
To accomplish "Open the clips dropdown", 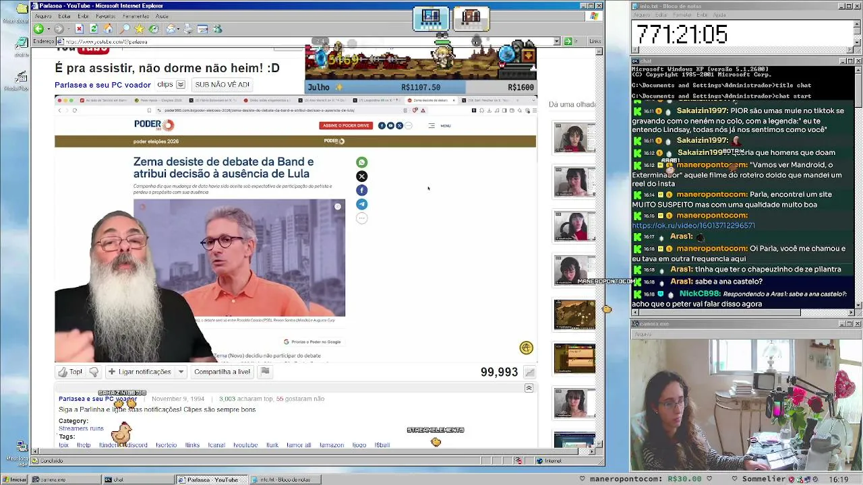I will [x=181, y=85].
